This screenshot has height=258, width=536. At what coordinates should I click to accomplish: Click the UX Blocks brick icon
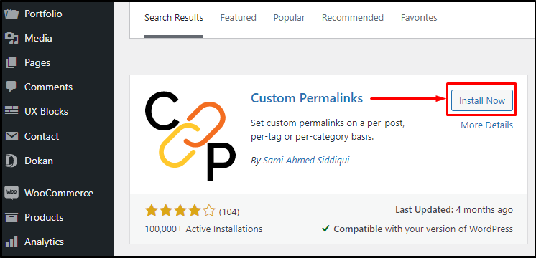click(x=11, y=112)
